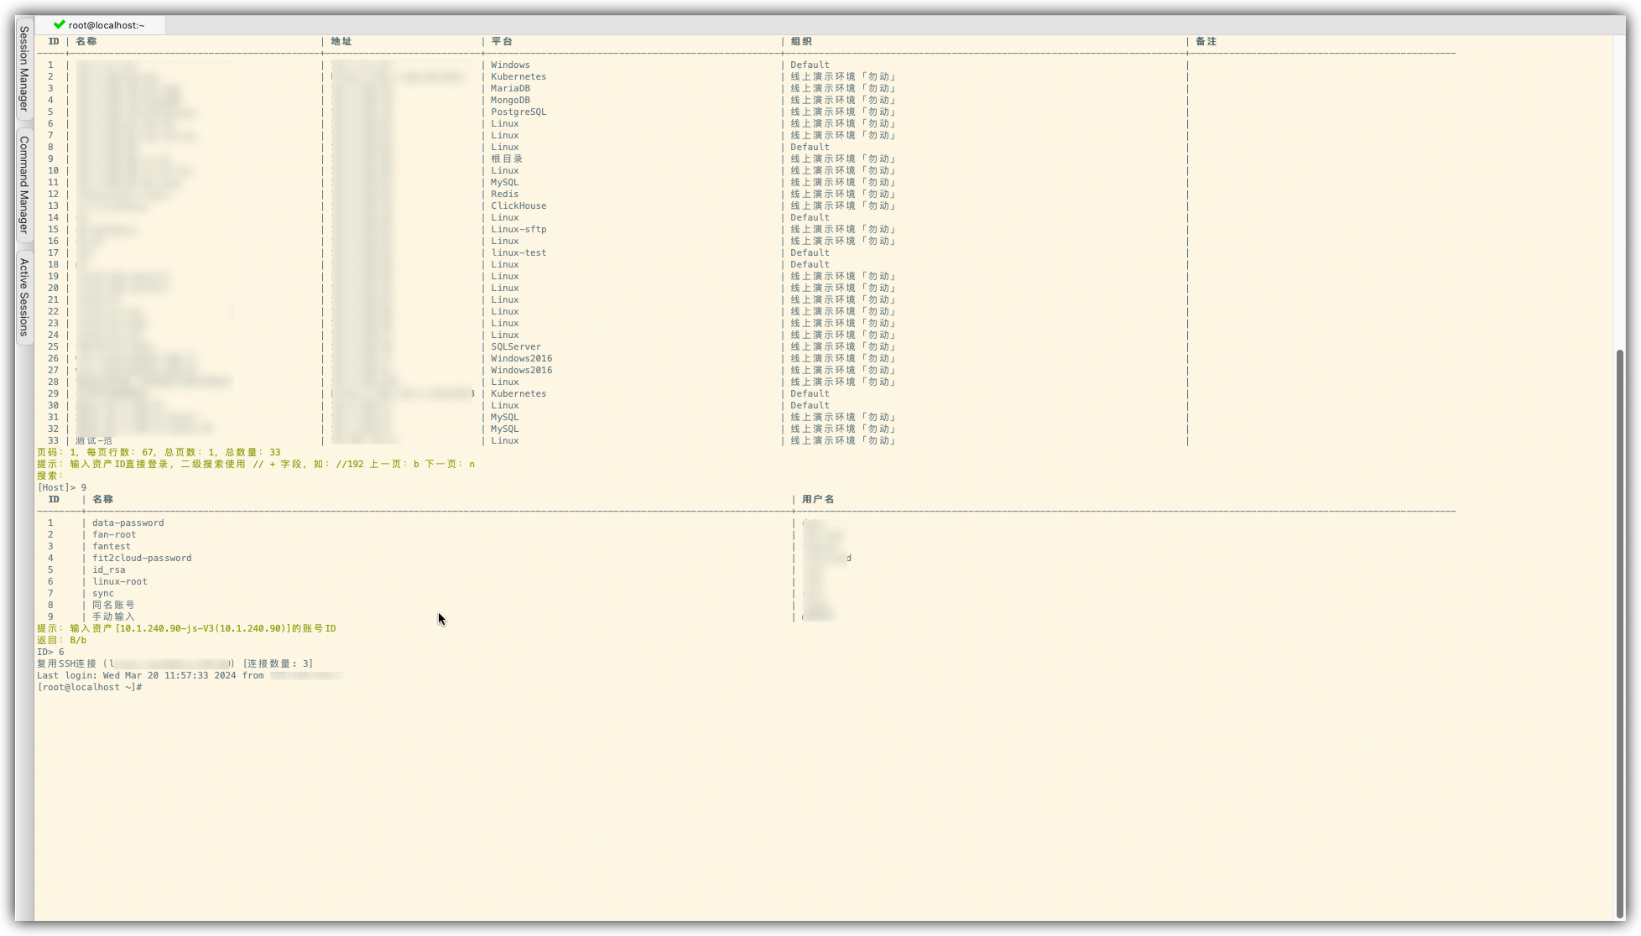The height and width of the screenshot is (936, 1641).
Task: Click the fantest account row
Action: (112, 546)
